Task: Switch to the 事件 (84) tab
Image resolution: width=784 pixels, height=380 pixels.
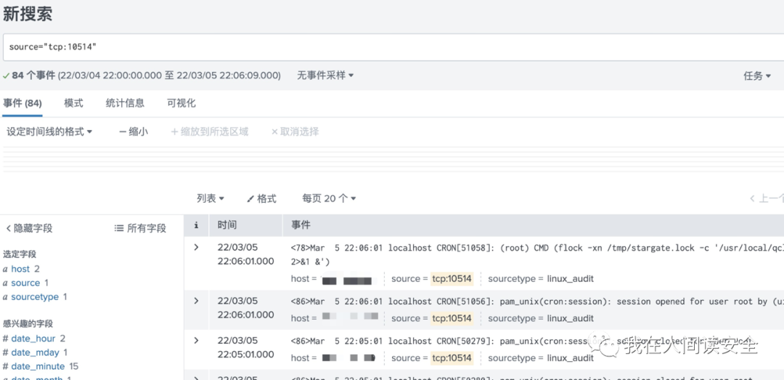Action: pyautogui.click(x=22, y=104)
